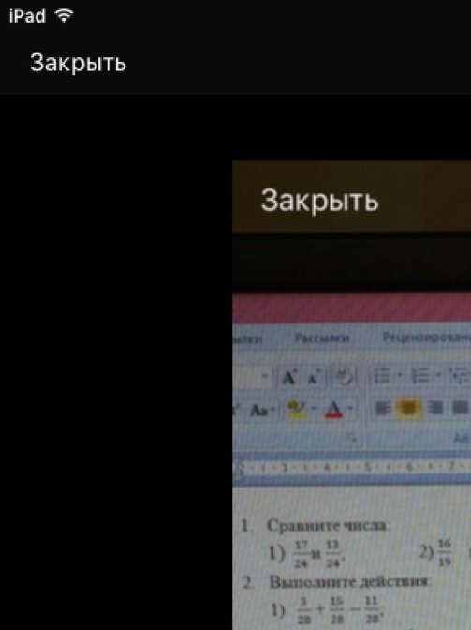Image resolution: width=471 pixels, height=630 pixels.
Task: Click the shrink font (small A) icon
Action: coord(314,378)
